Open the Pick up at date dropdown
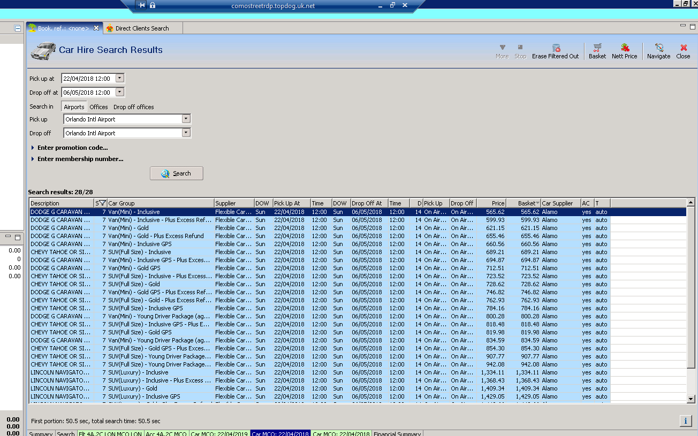Screen dimensions: 698x436 coord(120,78)
